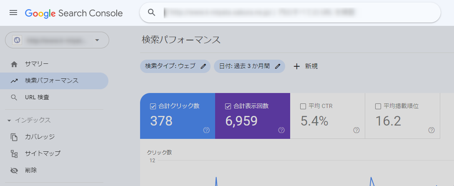Open the property selector dropdown
Image resolution: width=454 pixels, height=186 pixels.
(x=57, y=40)
